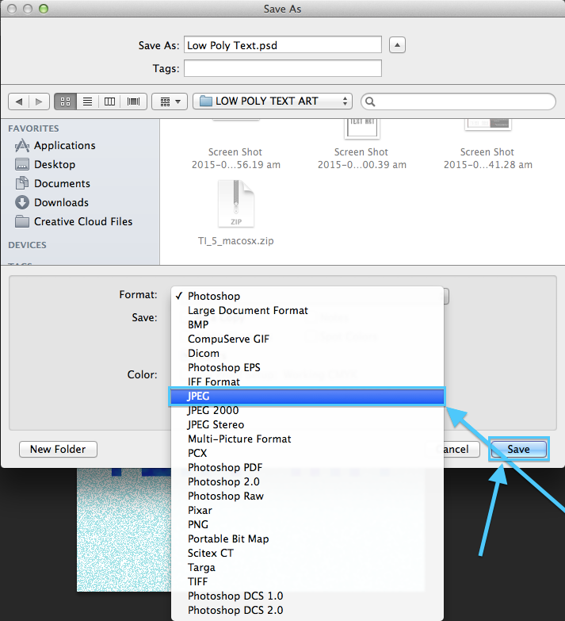Choose Photoshop PDF format
The image size is (565, 621).
[307, 467]
